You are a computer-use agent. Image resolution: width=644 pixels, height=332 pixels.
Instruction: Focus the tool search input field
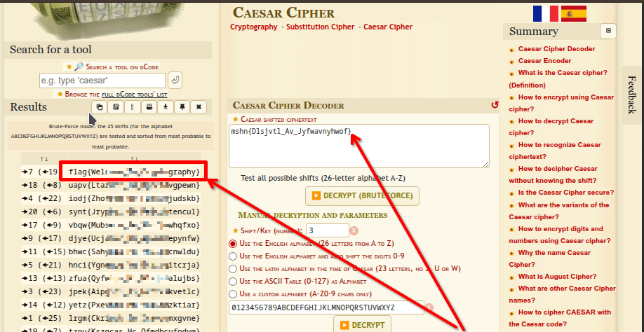pyautogui.click(x=102, y=81)
